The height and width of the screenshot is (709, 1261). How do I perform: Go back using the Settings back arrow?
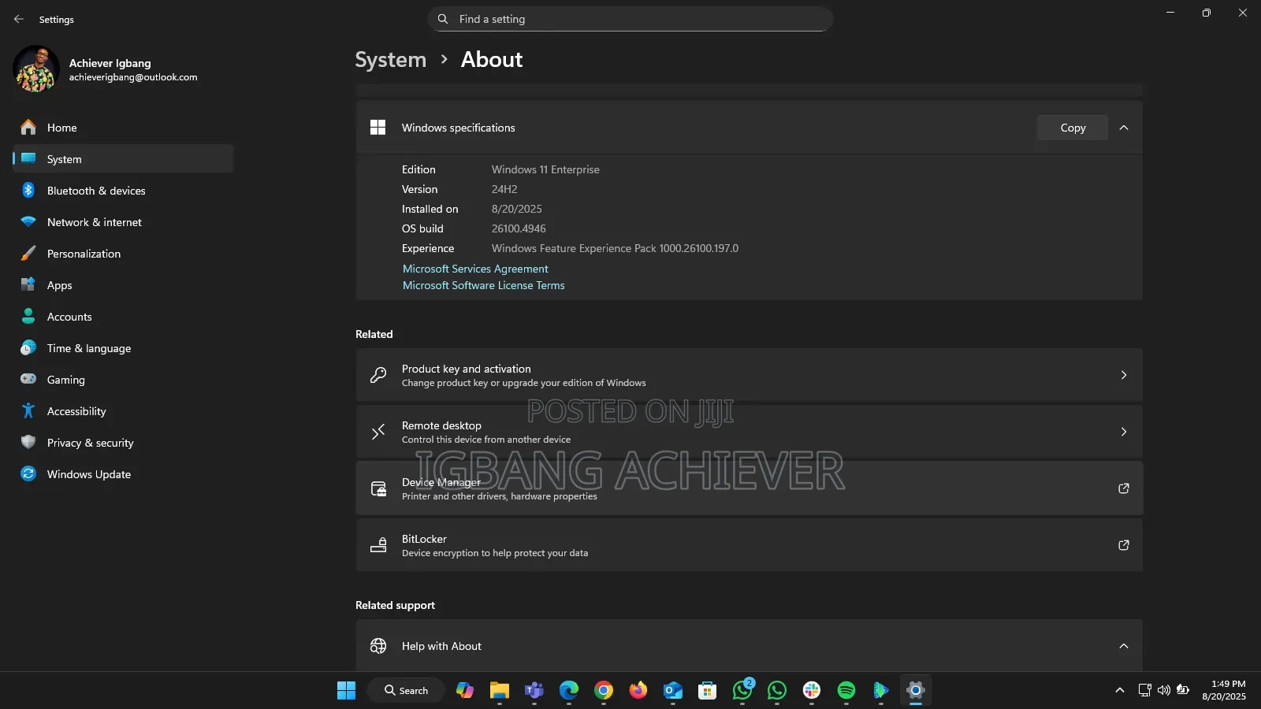pyautogui.click(x=19, y=19)
